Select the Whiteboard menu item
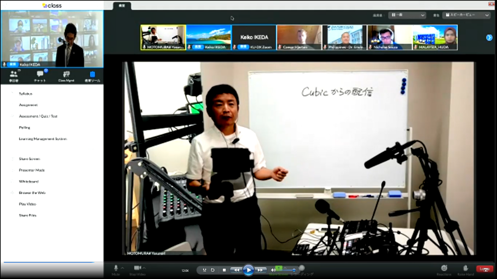Image resolution: width=497 pixels, height=279 pixels. pos(29,182)
